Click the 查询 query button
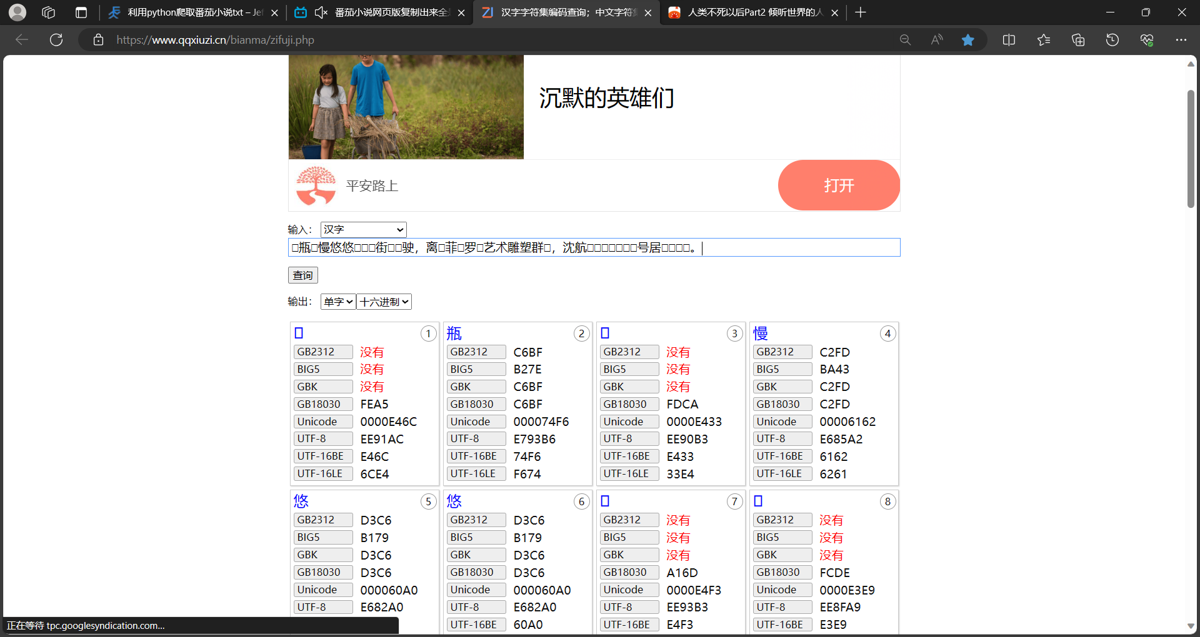This screenshot has width=1200, height=637. pos(302,275)
